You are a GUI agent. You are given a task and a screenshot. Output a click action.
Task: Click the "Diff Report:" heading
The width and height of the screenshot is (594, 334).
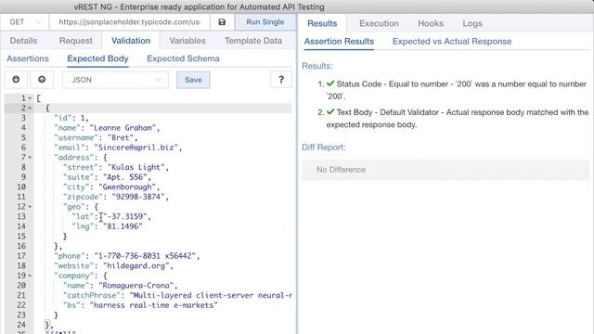pyautogui.click(x=324, y=148)
